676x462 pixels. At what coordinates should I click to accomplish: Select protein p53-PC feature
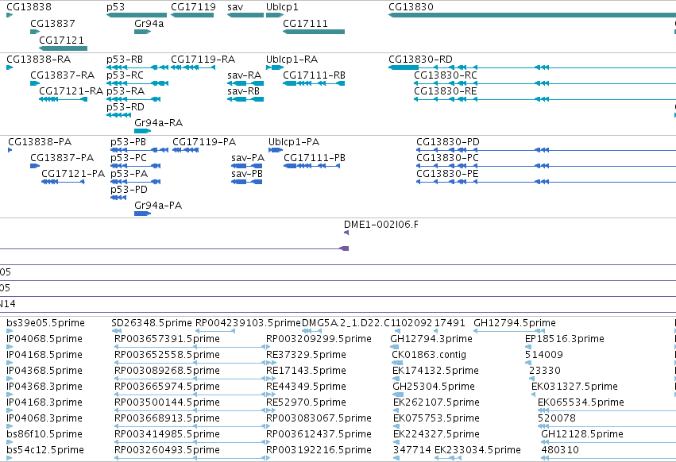135,166
